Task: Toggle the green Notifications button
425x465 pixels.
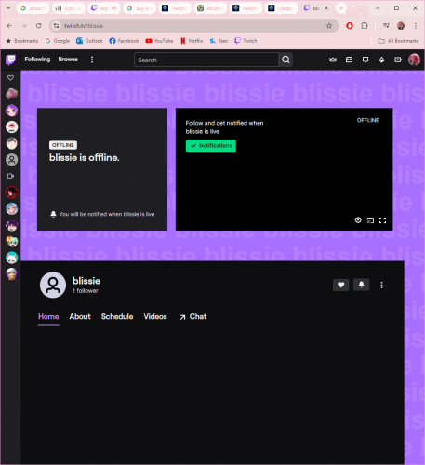Action: coord(211,146)
